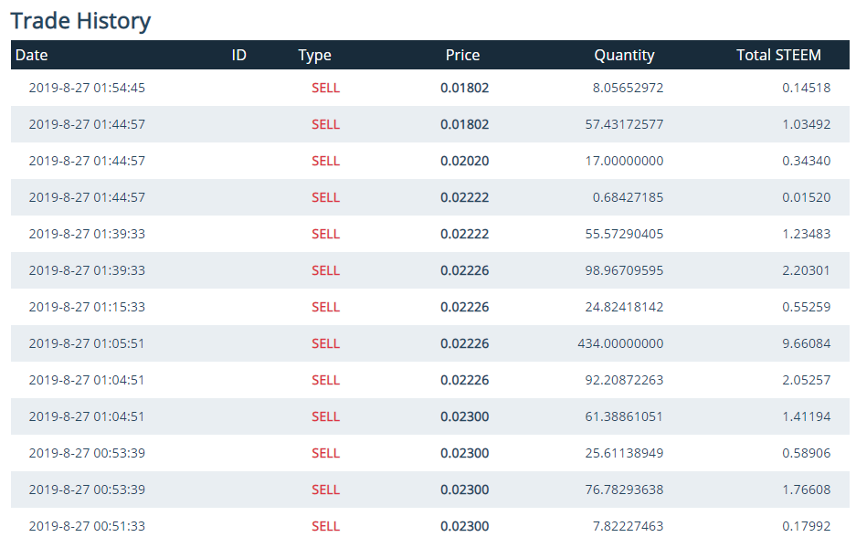
Task: Click quantity 25.61138949
Action: pos(624,454)
